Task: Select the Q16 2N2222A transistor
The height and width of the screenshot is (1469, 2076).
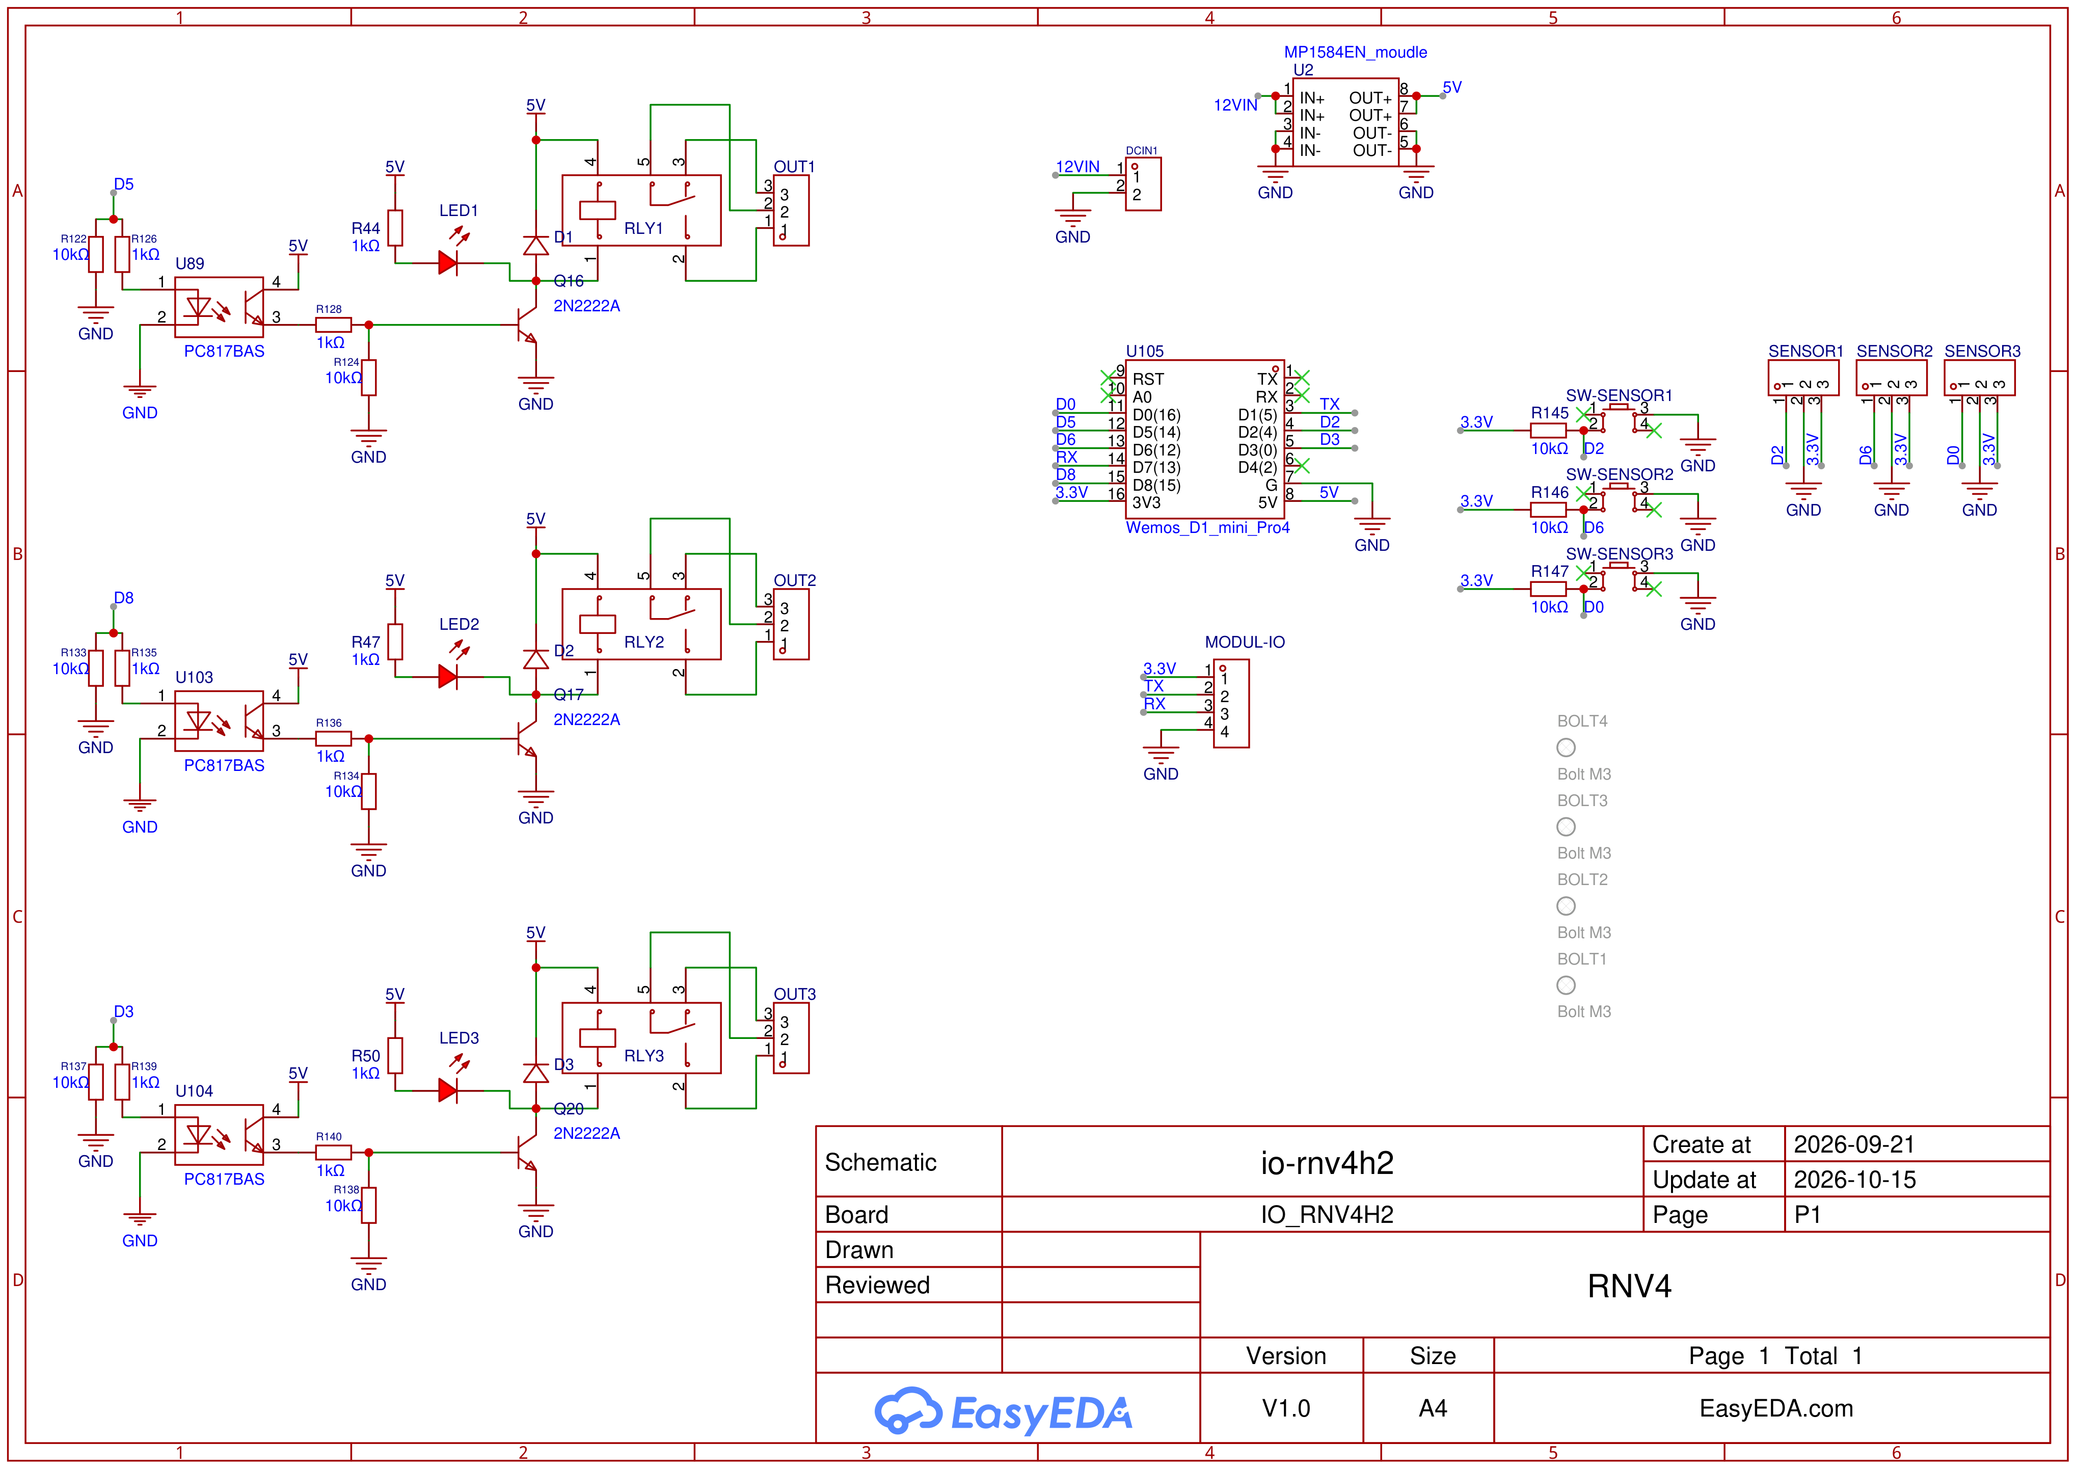Action: (527, 324)
